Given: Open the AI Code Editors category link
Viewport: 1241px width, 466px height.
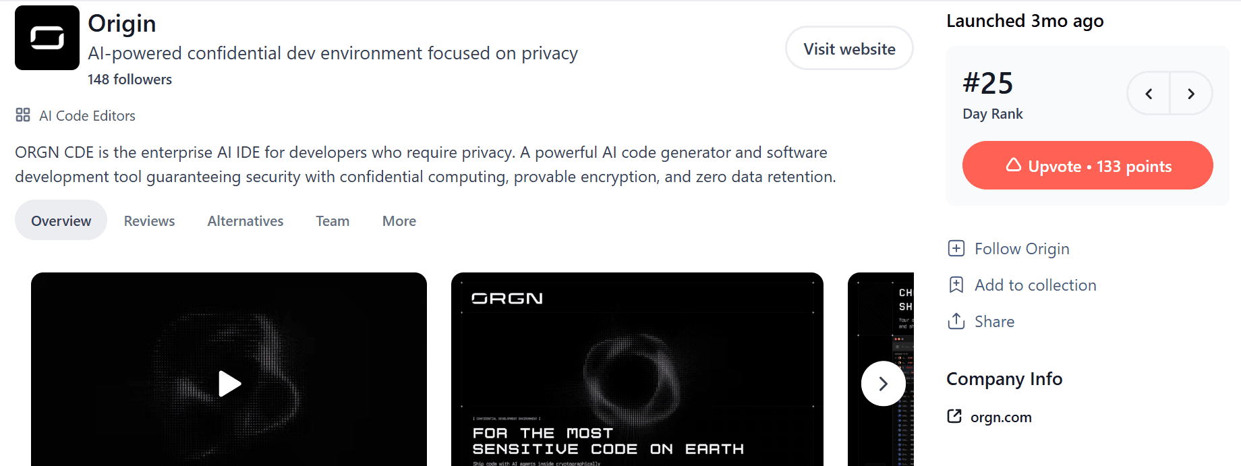Looking at the screenshot, I should click(x=87, y=115).
